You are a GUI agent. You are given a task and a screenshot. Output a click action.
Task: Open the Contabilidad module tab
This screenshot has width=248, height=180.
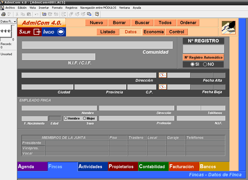tap(153, 166)
